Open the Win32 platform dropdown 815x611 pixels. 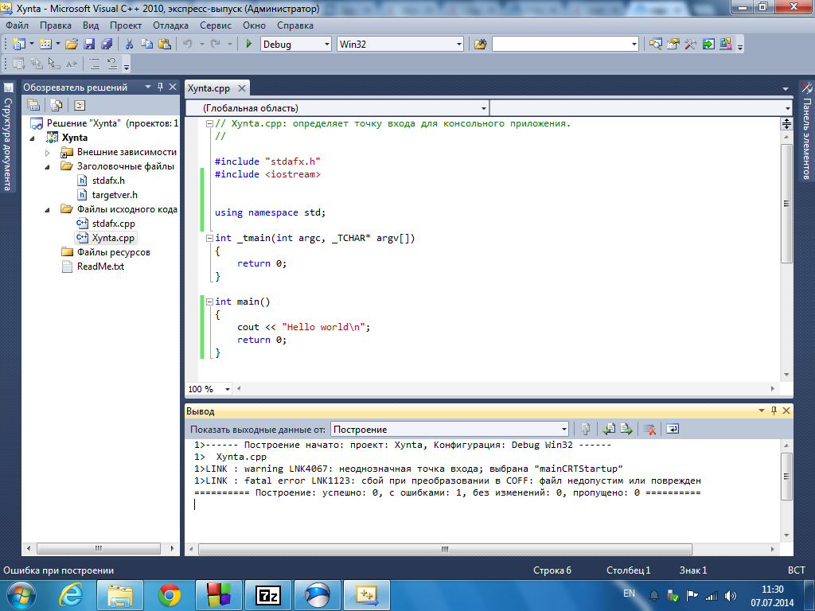pos(458,45)
